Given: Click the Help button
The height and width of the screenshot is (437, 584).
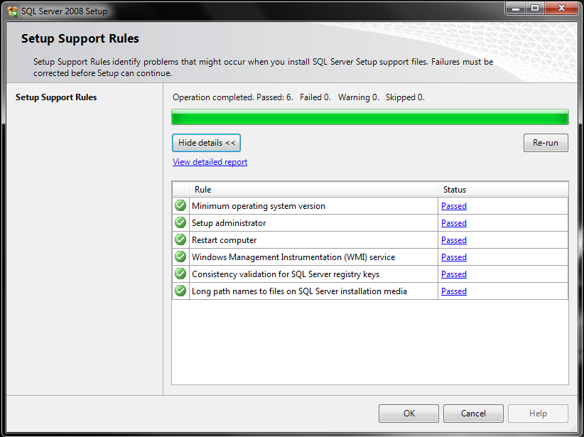Looking at the screenshot, I should [x=538, y=413].
